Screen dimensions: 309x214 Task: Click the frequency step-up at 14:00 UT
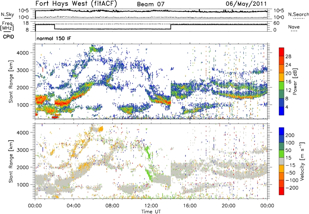point(171,27)
